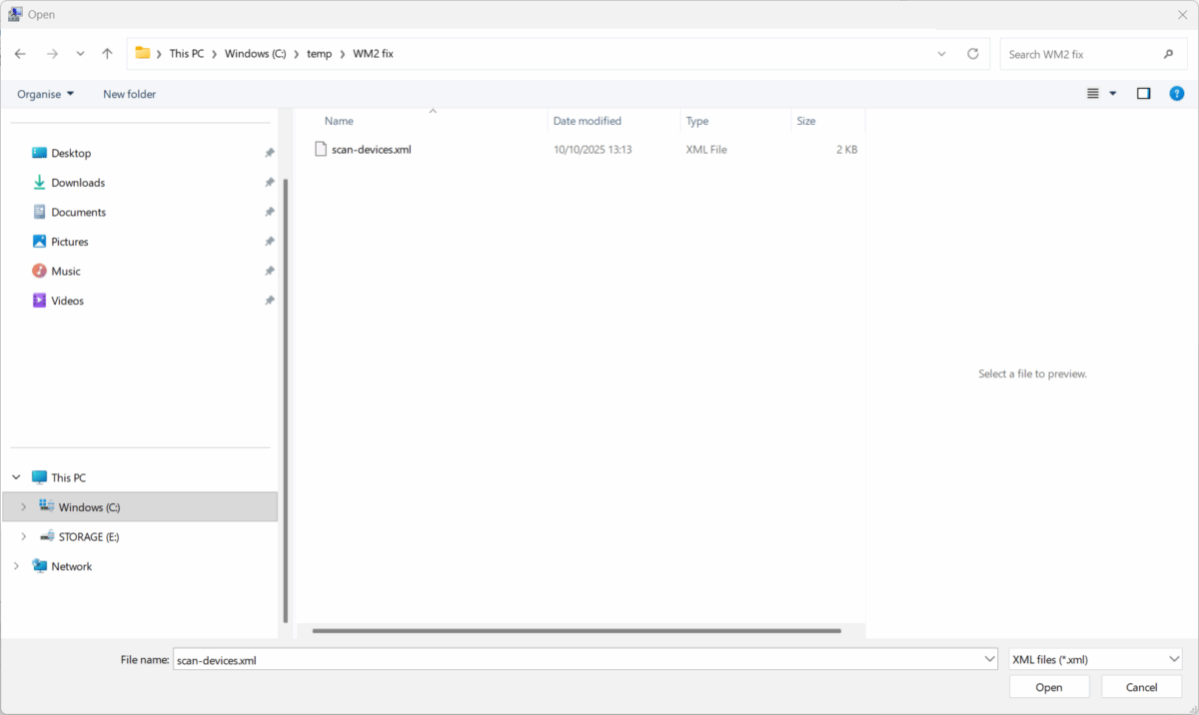Expand Windows (C:) in the navigation tree
Screen dimensions: 1199x715
pos(22,506)
